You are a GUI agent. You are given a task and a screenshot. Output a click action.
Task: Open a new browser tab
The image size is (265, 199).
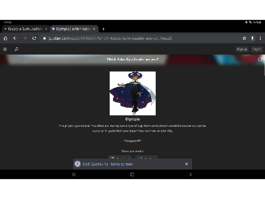tap(103, 29)
